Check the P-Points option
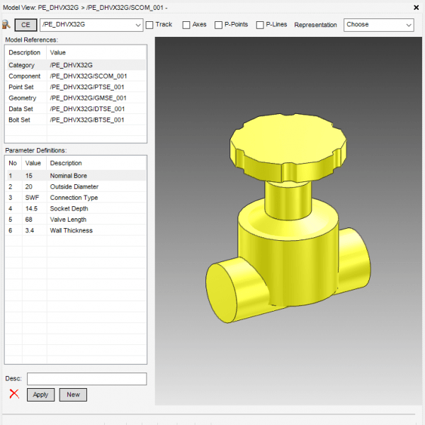425x425 pixels. (x=218, y=25)
